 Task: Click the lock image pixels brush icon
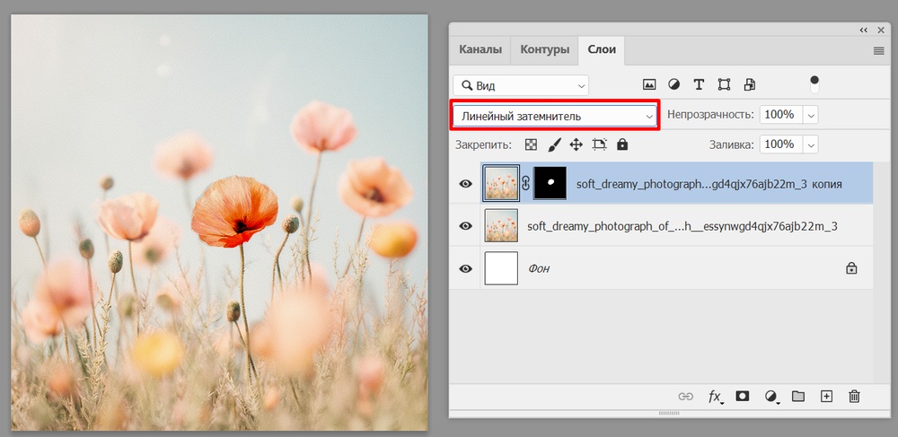554,144
